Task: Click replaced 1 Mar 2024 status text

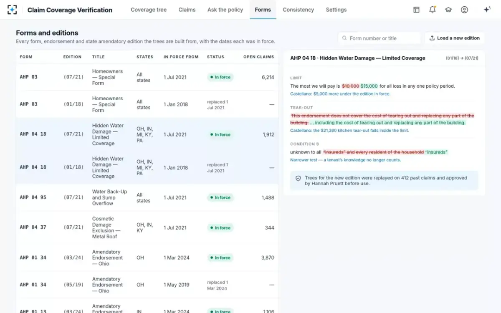Action: (x=217, y=285)
